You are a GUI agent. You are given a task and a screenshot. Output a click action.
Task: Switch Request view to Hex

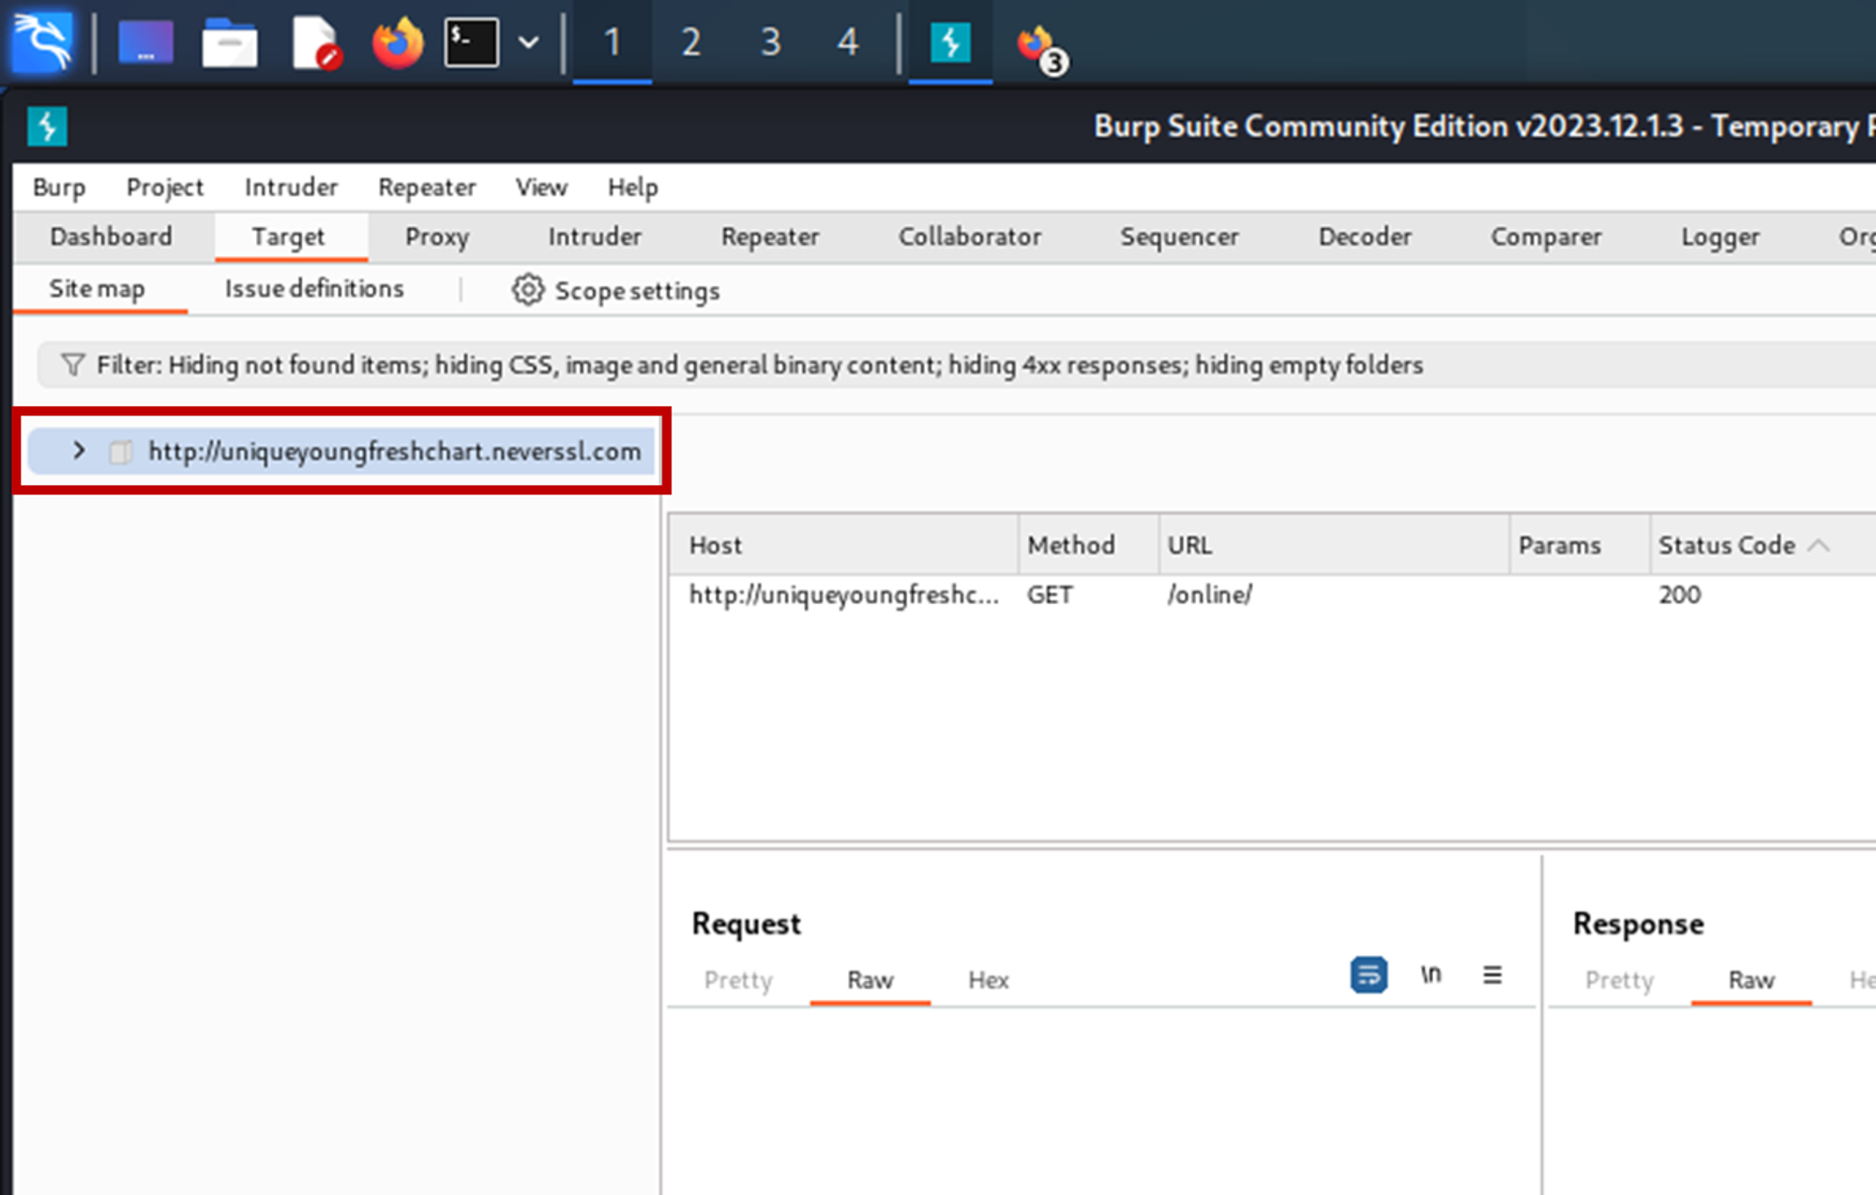click(x=988, y=980)
